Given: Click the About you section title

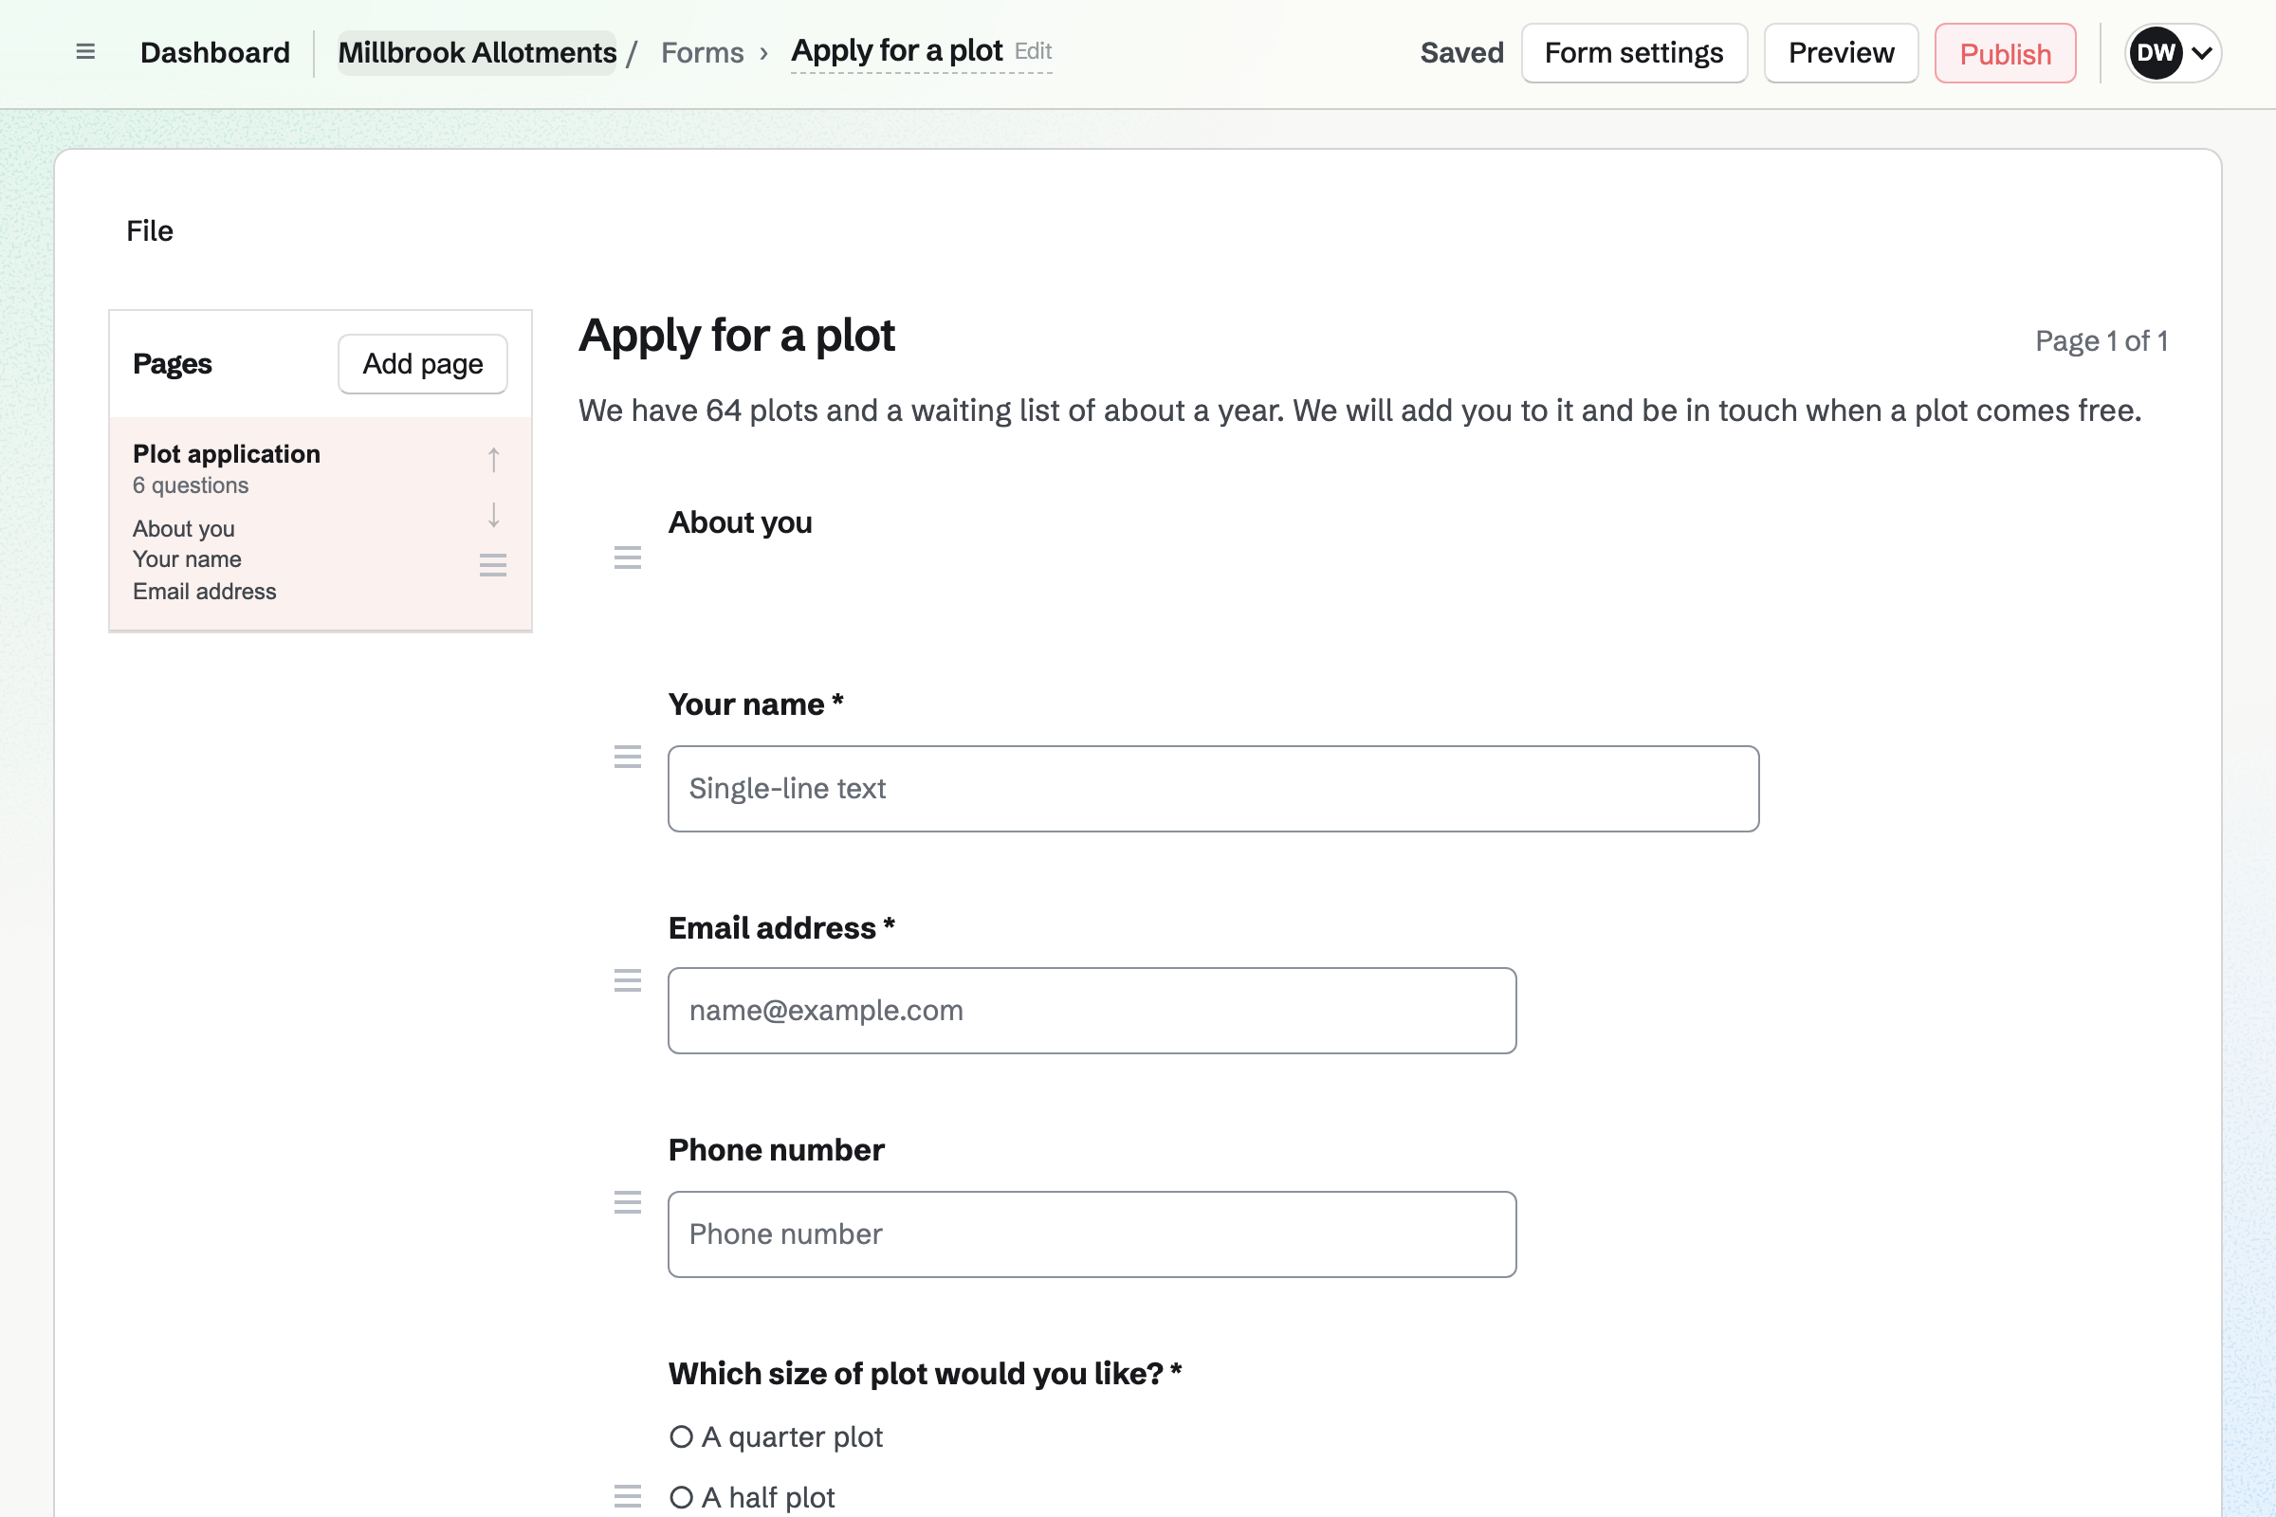Looking at the screenshot, I should 741,522.
